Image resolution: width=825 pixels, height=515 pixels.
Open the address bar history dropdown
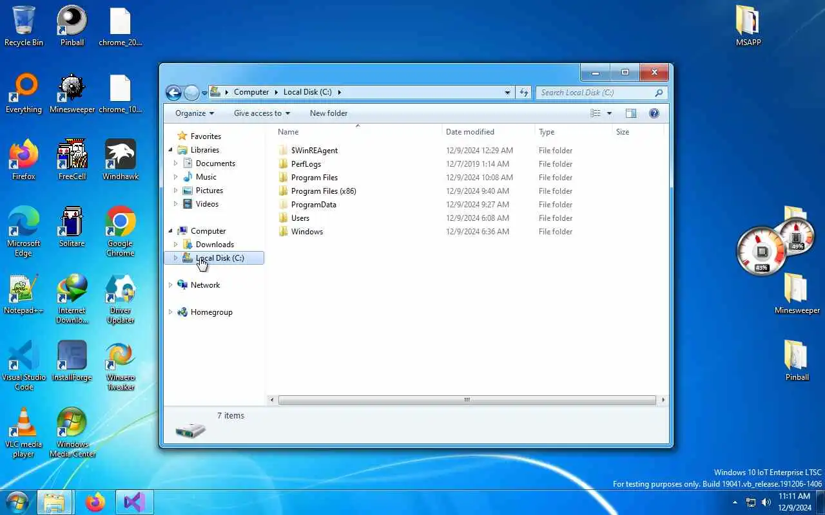click(x=507, y=92)
